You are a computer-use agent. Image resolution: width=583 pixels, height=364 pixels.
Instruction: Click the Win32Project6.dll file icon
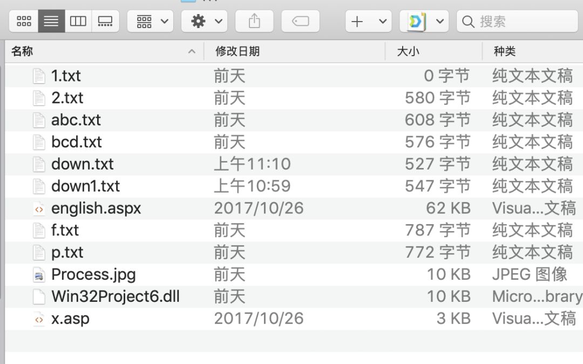pos(39,297)
